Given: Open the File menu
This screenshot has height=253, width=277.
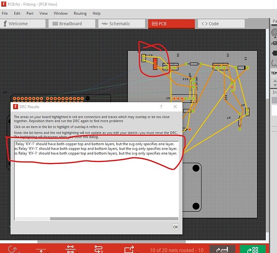Looking at the screenshot, I should (5, 14).
